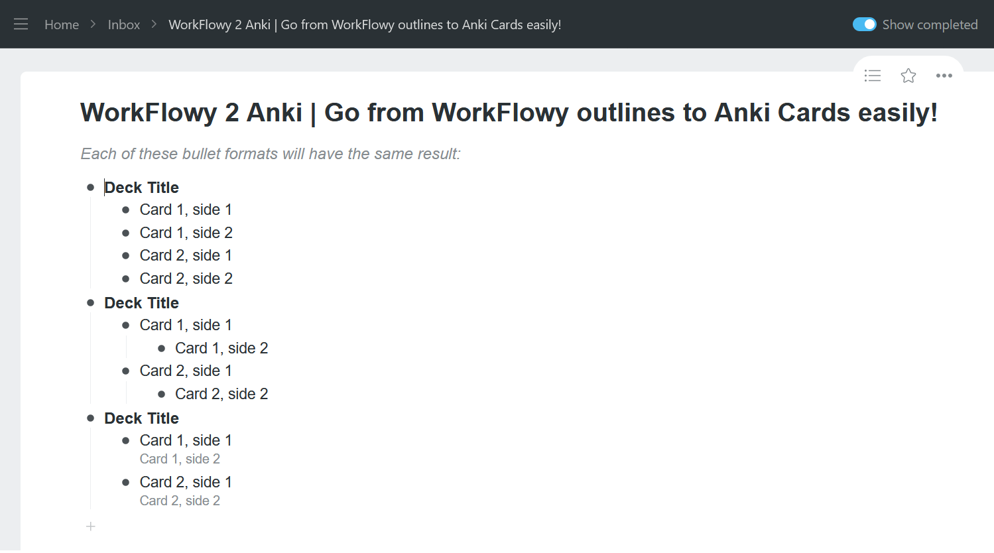Open the hamburger navigation sidebar
Screen dimensions: 994x553
tap(21, 24)
